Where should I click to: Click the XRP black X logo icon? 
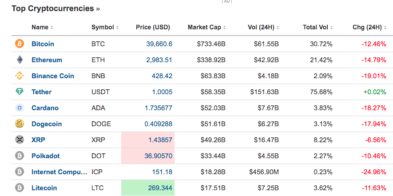coord(19,140)
